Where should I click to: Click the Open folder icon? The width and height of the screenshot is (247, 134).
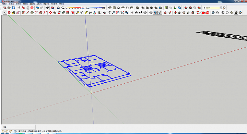click(x=9, y=8)
